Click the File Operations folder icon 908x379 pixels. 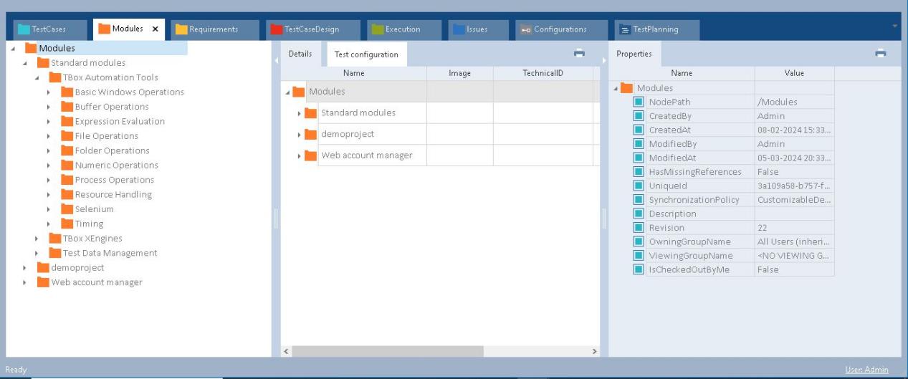pyautogui.click(x=67, y=136)
